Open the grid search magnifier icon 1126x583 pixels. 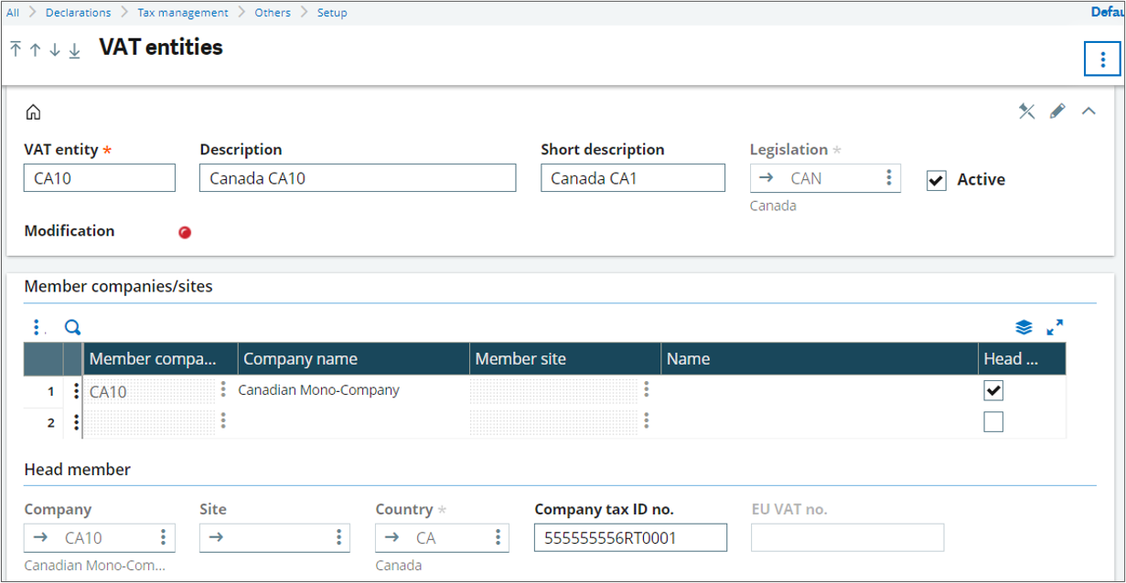coord(72,327)
